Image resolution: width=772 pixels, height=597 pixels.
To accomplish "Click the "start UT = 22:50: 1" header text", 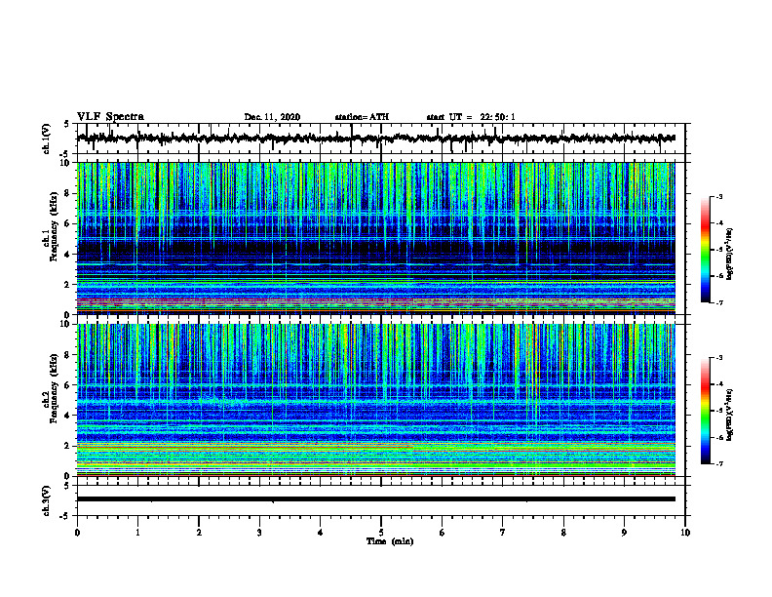I will pyautogui.click(x=471, y=117).
